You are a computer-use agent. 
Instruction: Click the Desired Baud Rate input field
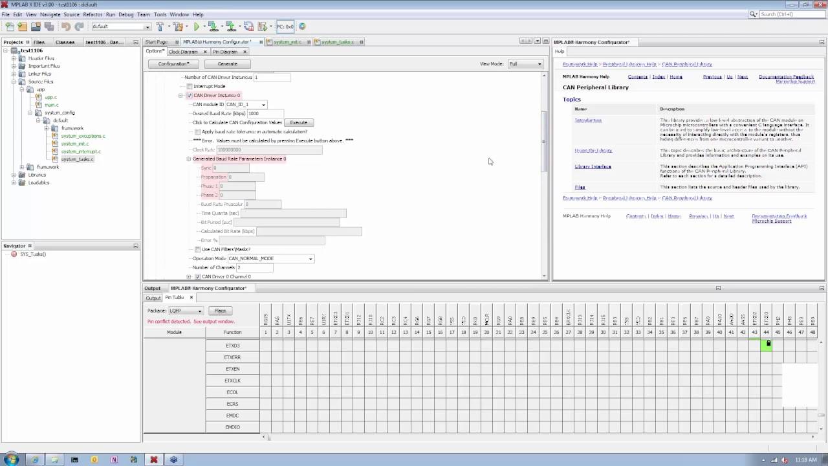pos(266,113)
